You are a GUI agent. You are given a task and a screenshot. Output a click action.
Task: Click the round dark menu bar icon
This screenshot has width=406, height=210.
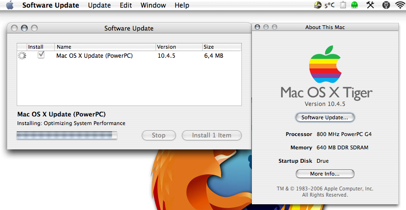point(386,5)
